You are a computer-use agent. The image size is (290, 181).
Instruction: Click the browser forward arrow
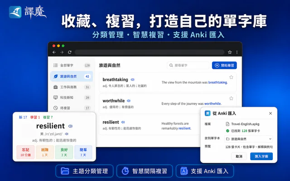[62, 52]
